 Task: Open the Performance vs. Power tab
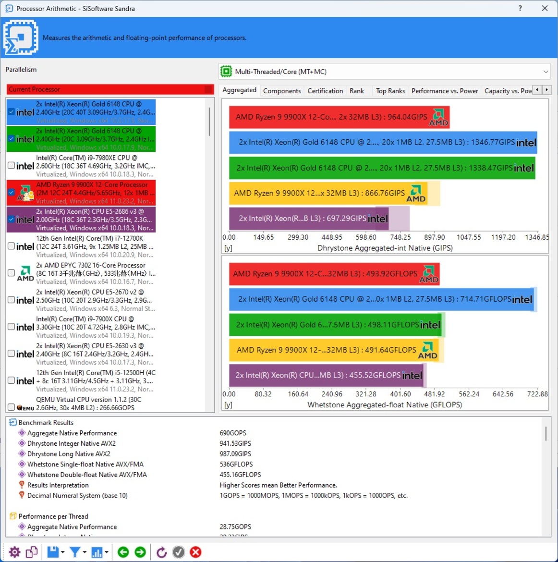444,91
